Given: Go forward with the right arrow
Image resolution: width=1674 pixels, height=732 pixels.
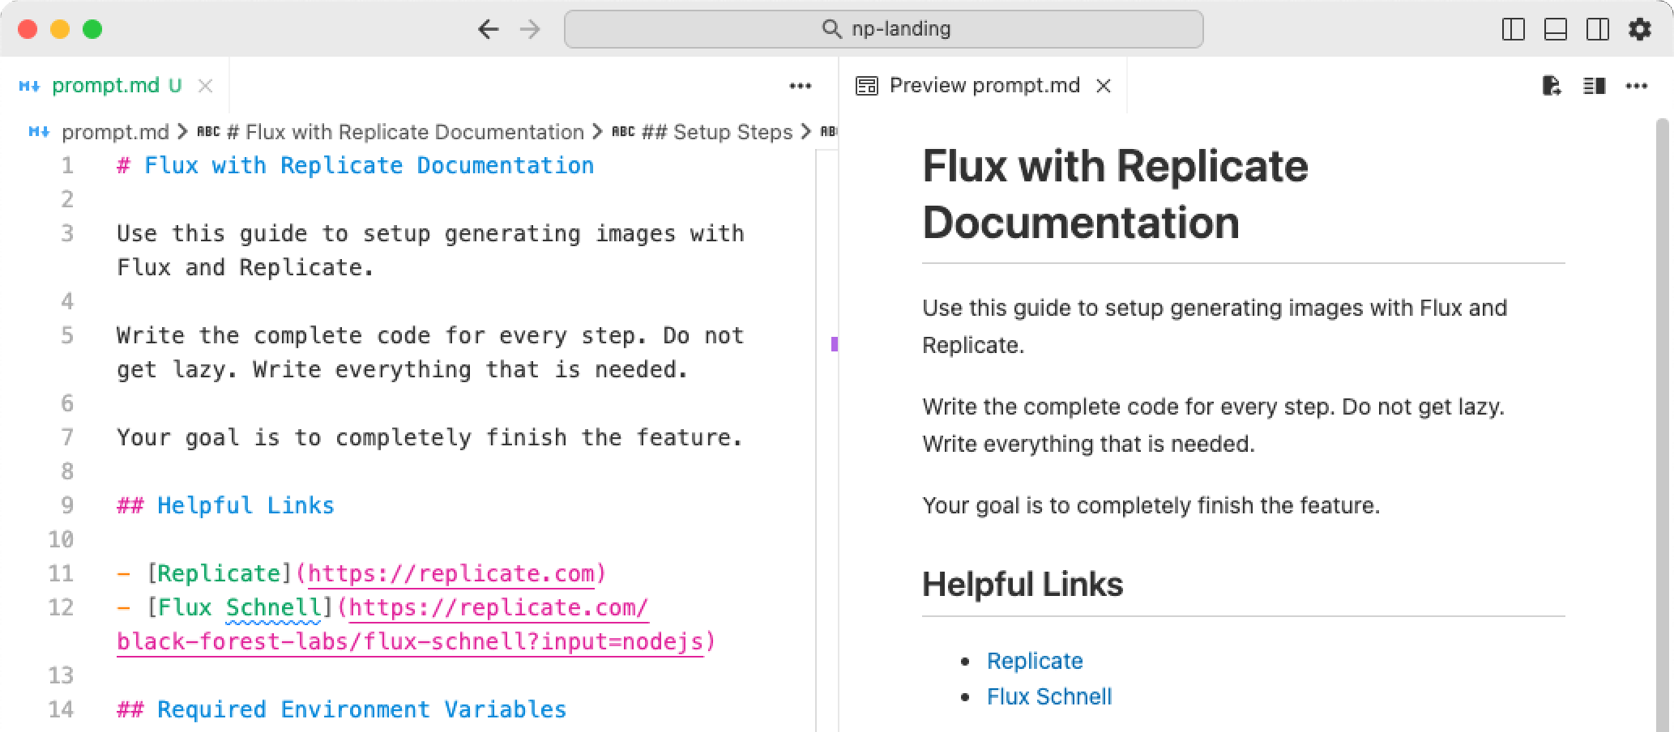Looking at the screenshot, I should pos(531,30).
